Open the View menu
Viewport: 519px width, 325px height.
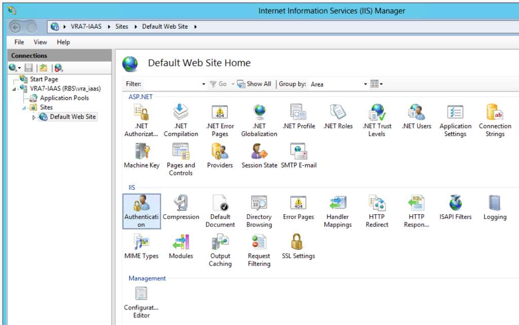[40, 42]
